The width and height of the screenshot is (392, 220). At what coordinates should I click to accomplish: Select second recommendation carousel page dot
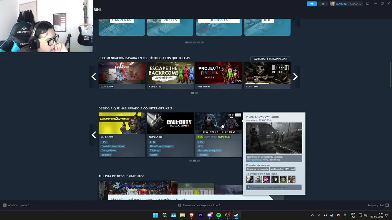pyautogui.click(x=197, y=93)
